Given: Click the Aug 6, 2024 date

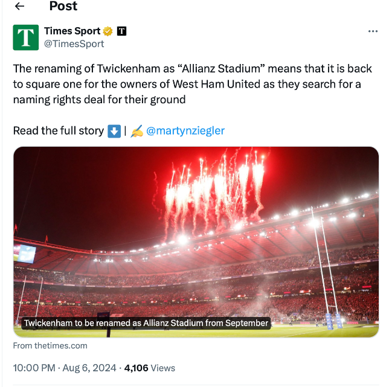Looking at the screenshot, I should pyautogui.click(x=91, y=368).
